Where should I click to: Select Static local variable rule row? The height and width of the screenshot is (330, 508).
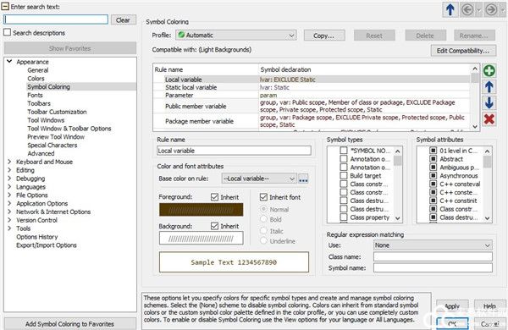click(312, 87)
